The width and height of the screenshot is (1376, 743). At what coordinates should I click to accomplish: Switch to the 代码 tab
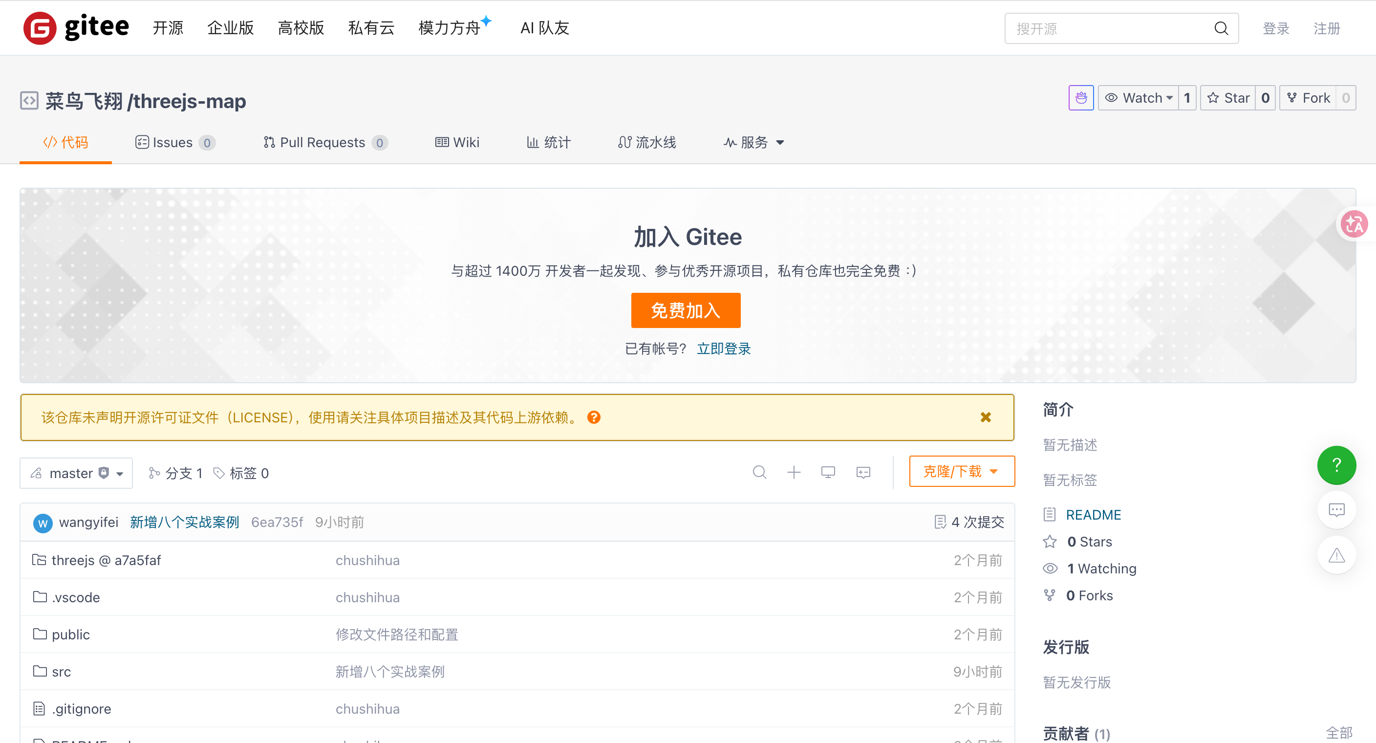pyautogui.click(x=65, y=142)
